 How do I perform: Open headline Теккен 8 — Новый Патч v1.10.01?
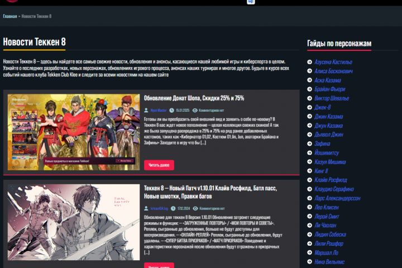pos(210,192)
